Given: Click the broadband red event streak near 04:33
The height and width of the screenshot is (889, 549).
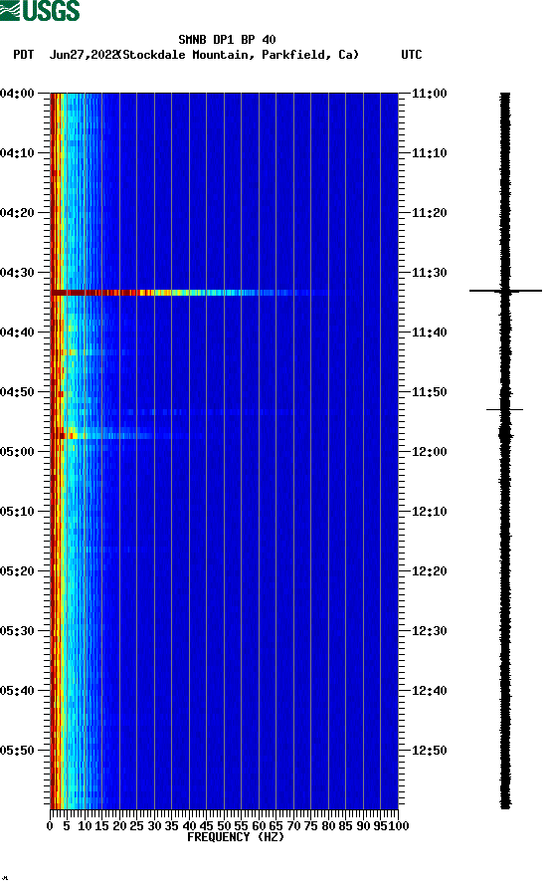Looking at the screenshot, I should pyautogui.click(x=190, y=293).
